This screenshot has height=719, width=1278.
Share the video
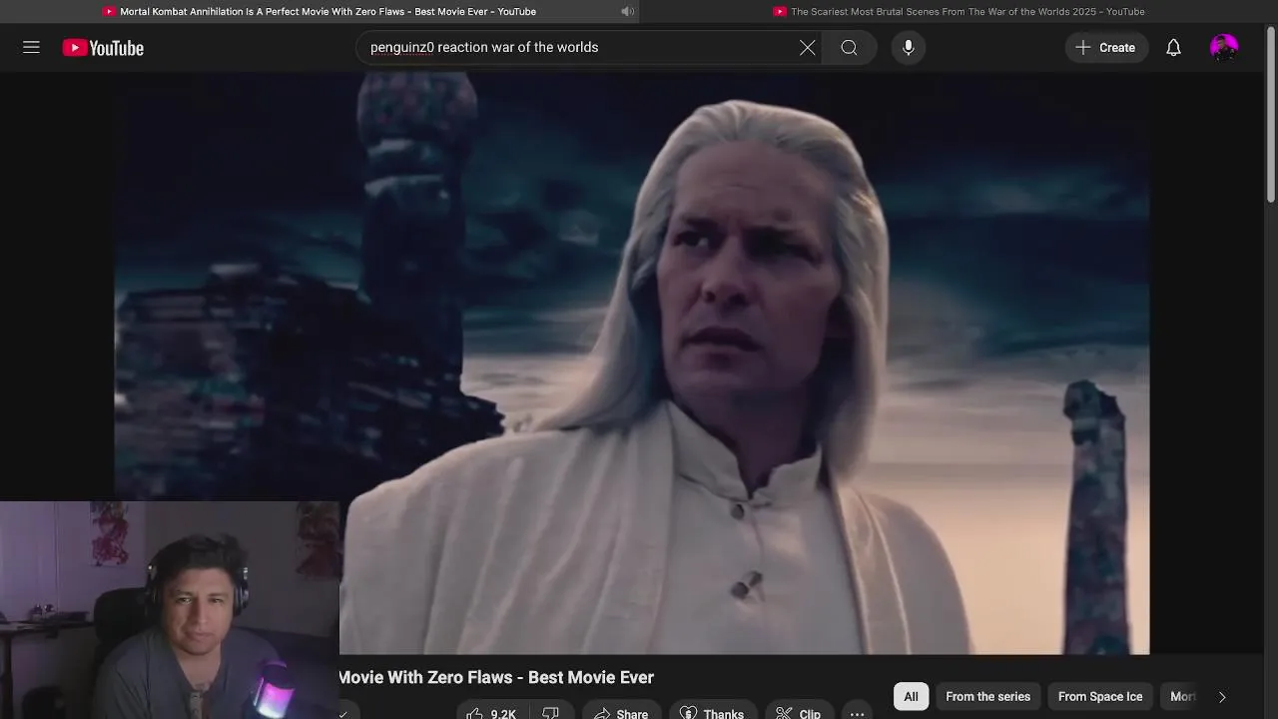click(620, 713)
